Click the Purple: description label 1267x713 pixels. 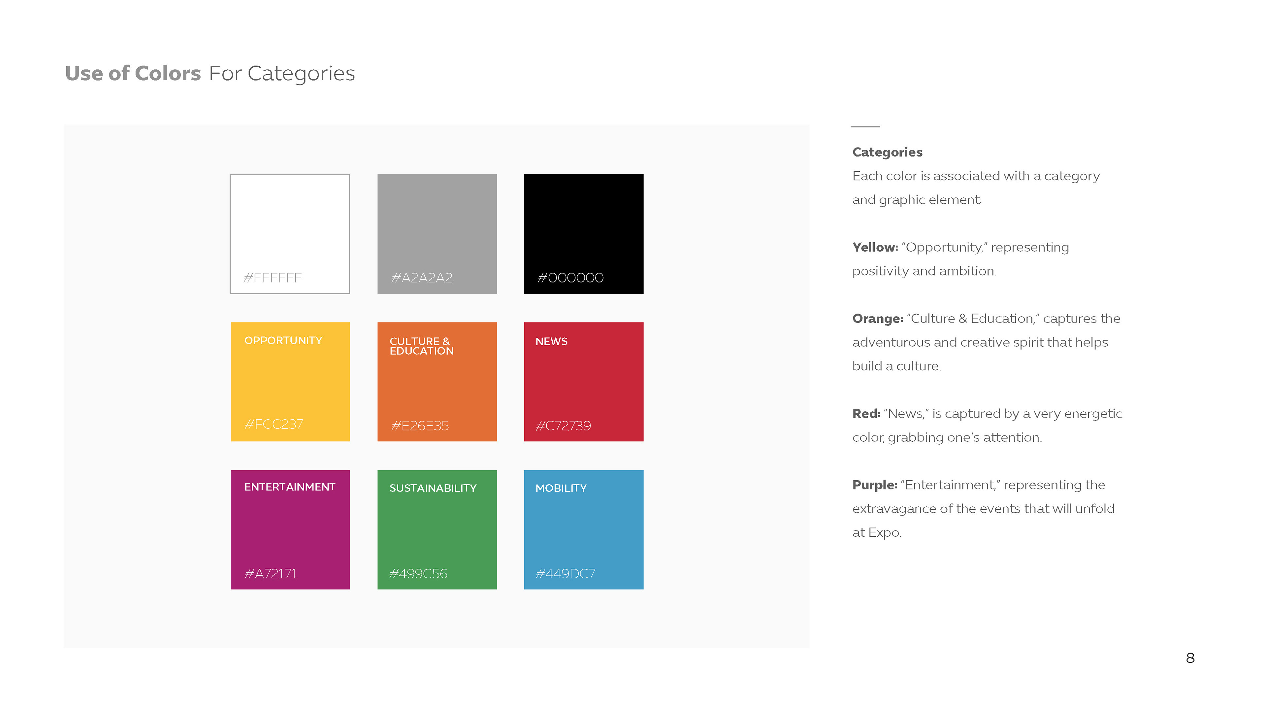874,485
